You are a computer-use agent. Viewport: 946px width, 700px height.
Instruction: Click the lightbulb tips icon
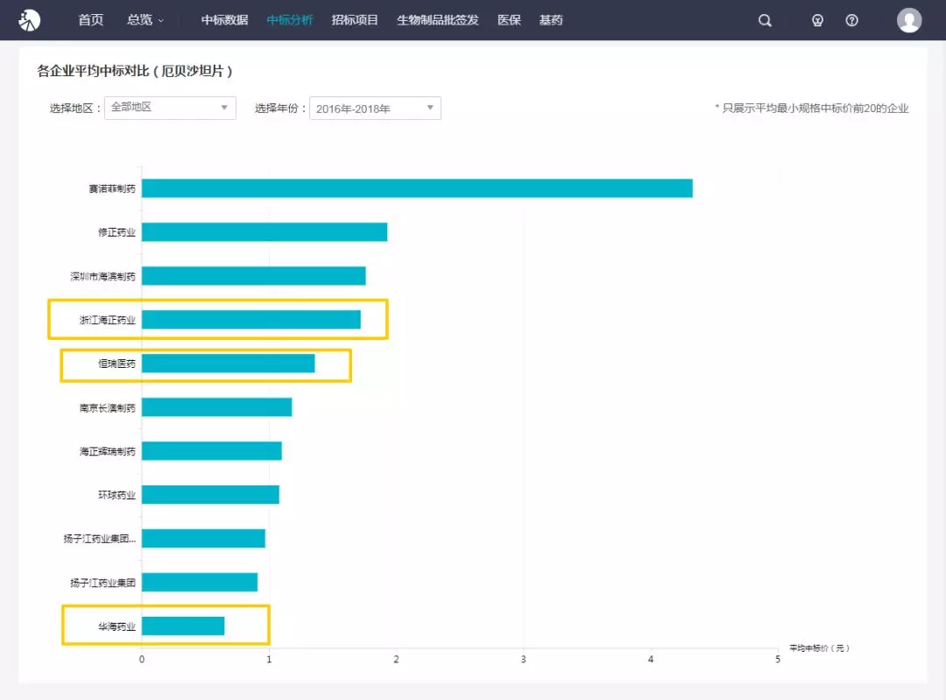click(x=817, y=20)
